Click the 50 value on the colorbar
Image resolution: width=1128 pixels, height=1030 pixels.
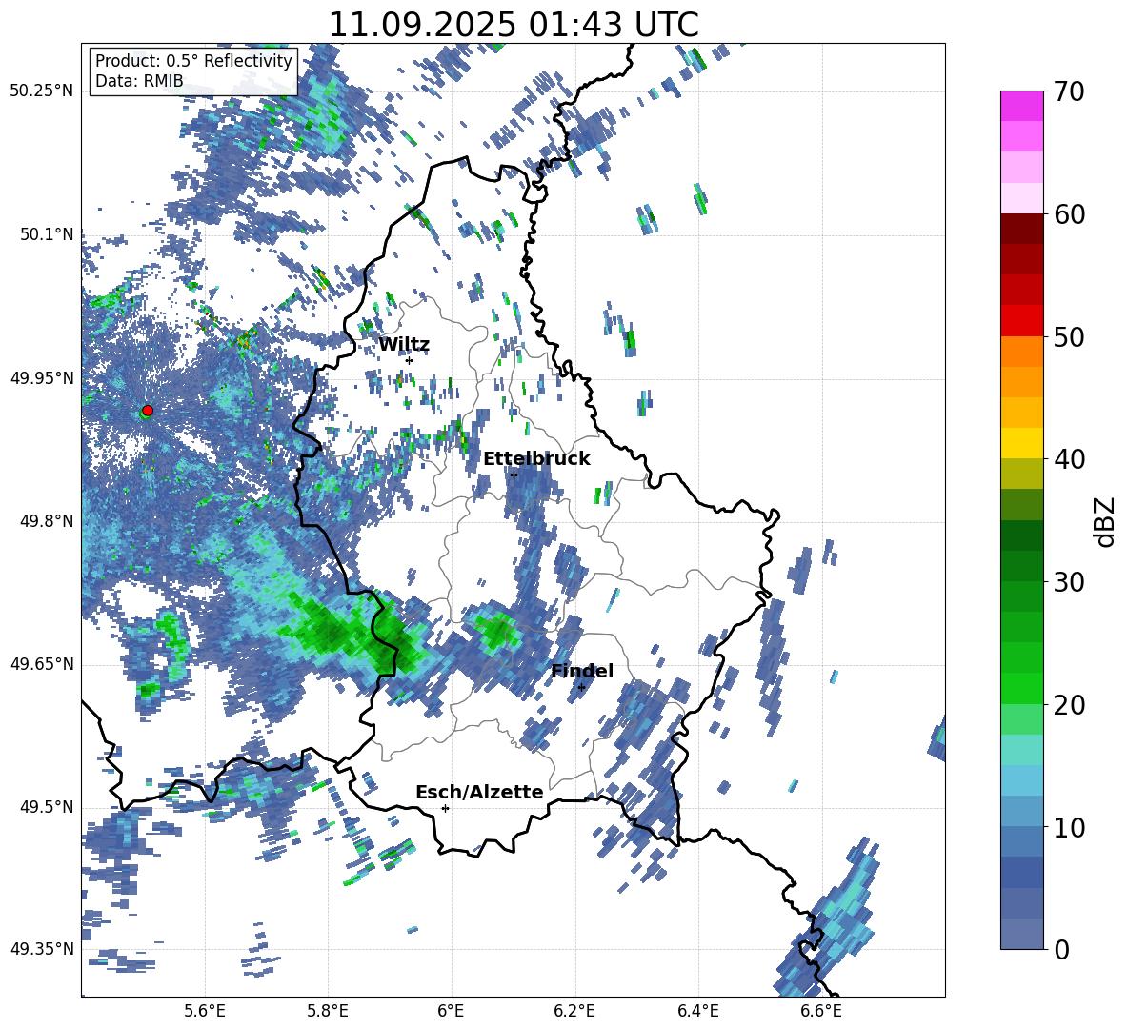pos(1068,337)
